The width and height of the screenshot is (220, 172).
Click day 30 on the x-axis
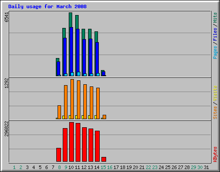(x=200, y=167)
